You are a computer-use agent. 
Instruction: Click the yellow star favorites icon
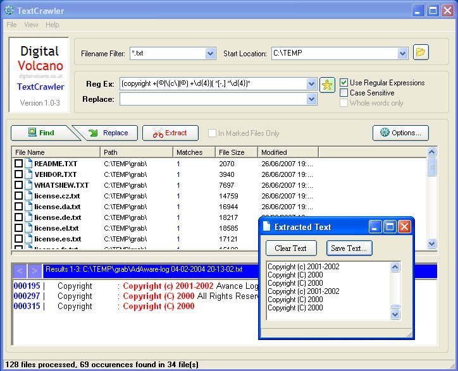pyautogui.click(x=327, y=85)
